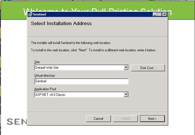Click the 'Select Installation Address' heading
The width and height of the screenshot is (195, 135).
tap(61, 23)
